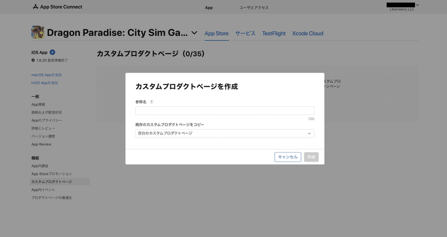Open ユーザとアクセス in the top navigation
Screen dimensions: 447x237
click(254, 8)
